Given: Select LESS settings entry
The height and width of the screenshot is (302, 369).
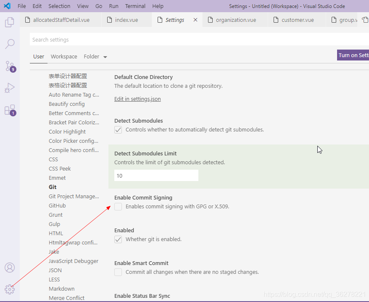Looking at the screenshot, I should pos(54,279).
